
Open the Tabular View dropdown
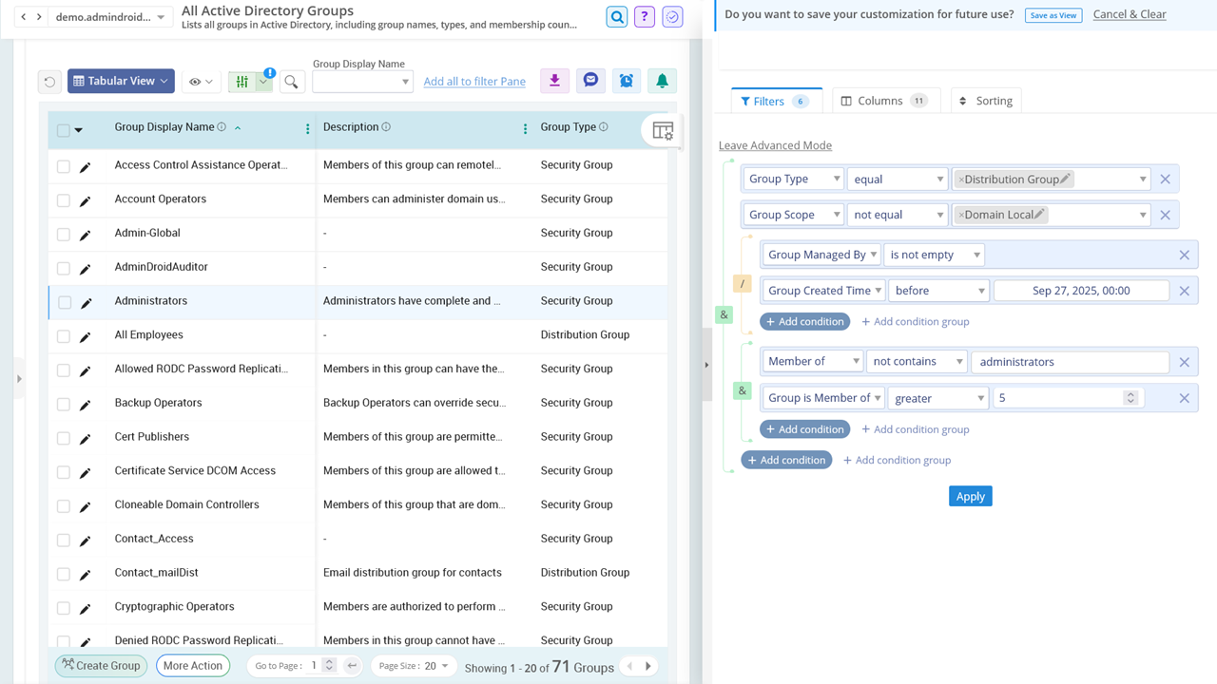tap(121, 81)
